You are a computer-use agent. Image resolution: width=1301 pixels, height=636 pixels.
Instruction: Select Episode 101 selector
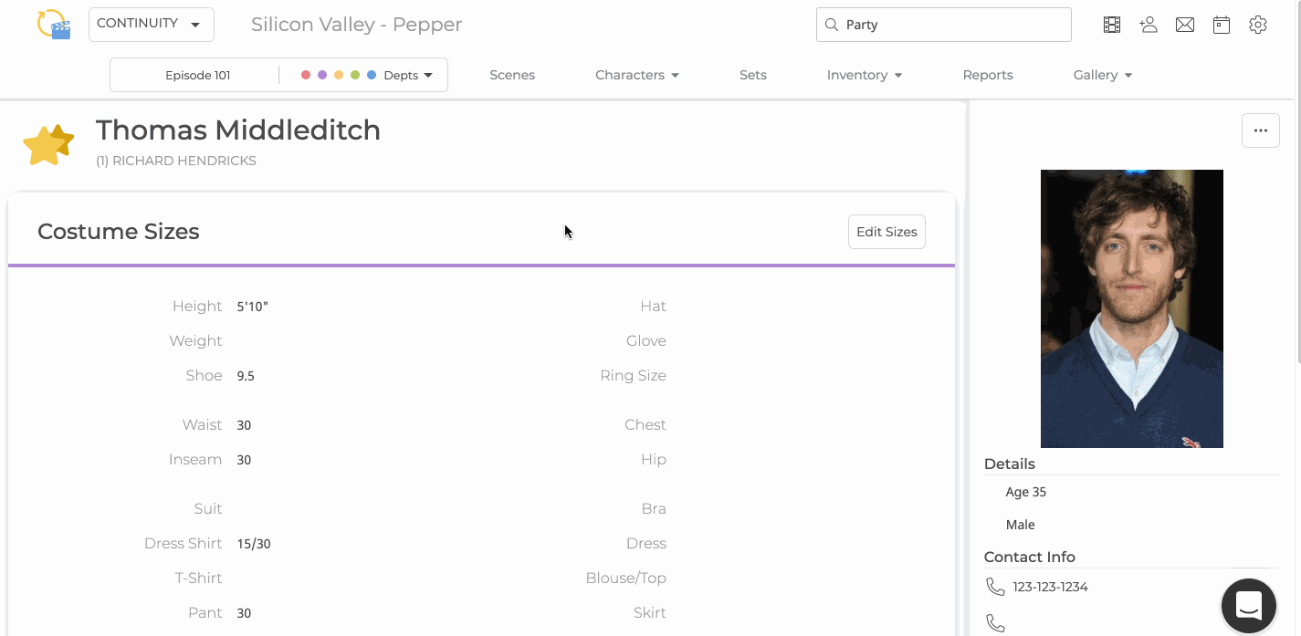198,75
